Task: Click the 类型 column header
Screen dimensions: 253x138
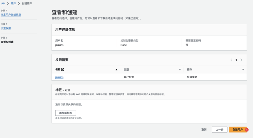Action: coord(126,70)
